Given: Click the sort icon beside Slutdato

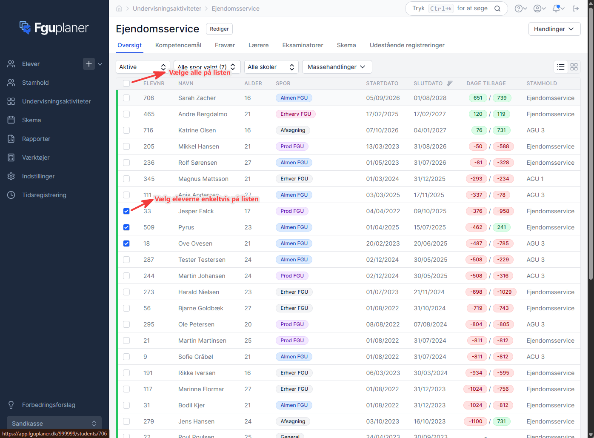Looking at the screenshot, I should pyautogui.click(x=450, y=83).
